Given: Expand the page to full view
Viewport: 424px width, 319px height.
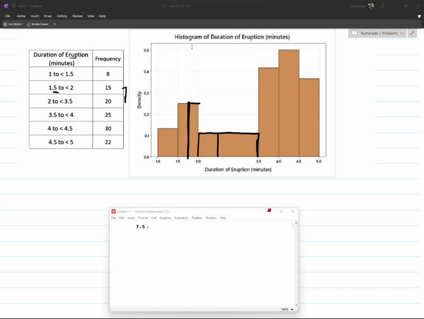Looking at the screenshot, I should click(x=412, y=33).
